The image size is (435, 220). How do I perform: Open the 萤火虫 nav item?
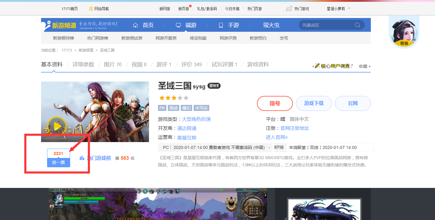tap(271, 25)
